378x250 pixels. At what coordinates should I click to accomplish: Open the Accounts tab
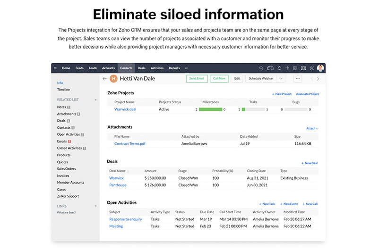coord(108,68)
